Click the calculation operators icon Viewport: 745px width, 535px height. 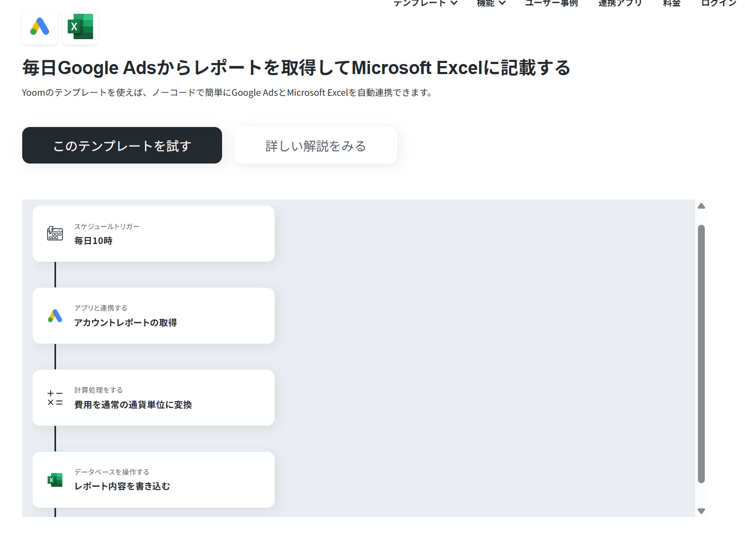55,398
